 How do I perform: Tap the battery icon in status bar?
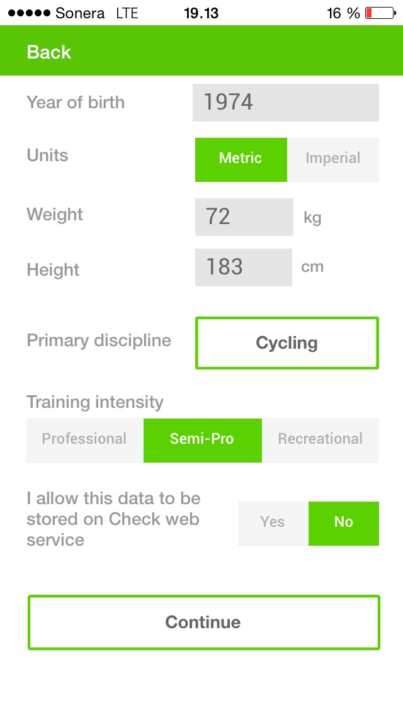380,13
